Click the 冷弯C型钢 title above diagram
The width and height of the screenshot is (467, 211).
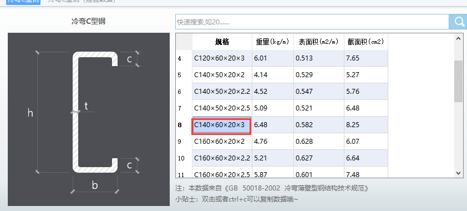point(88,22)
